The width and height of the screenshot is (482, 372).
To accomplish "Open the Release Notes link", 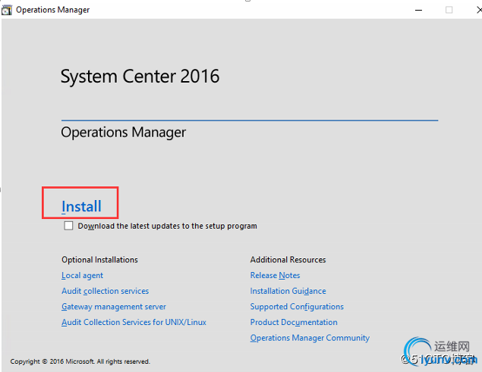I will point(275,275).
